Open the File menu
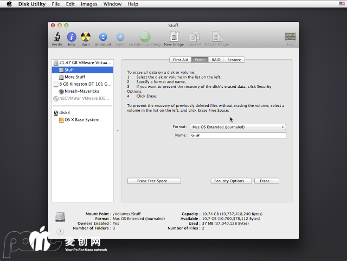 pyautogui.click(x=56, y=4)
